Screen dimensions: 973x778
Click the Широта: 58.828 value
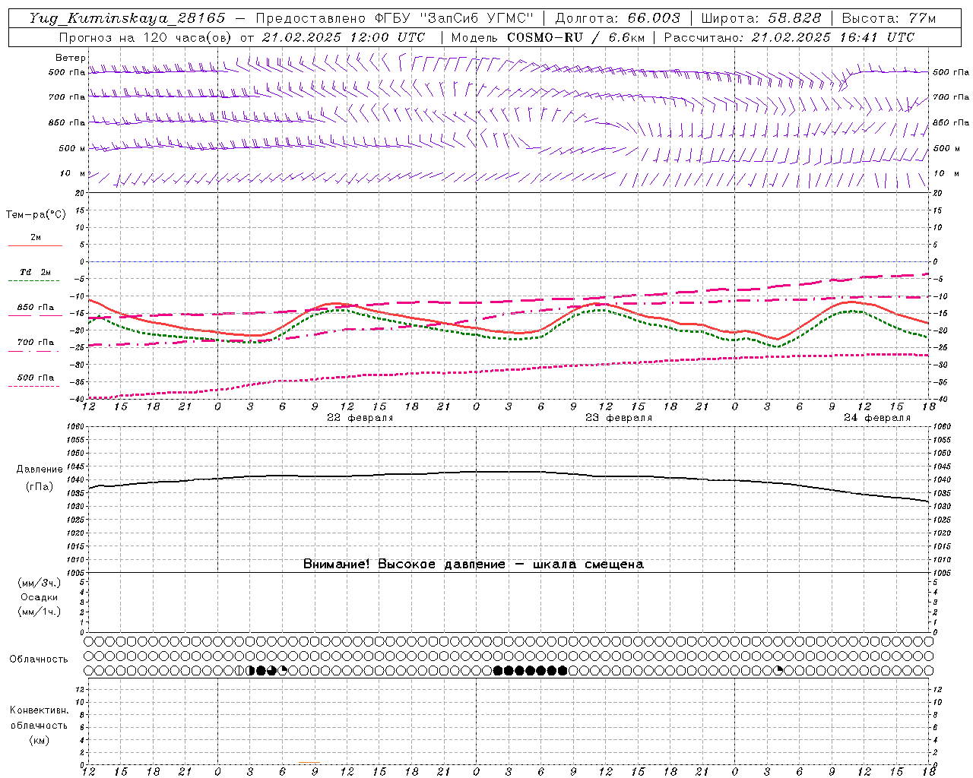tap(761, 18)
